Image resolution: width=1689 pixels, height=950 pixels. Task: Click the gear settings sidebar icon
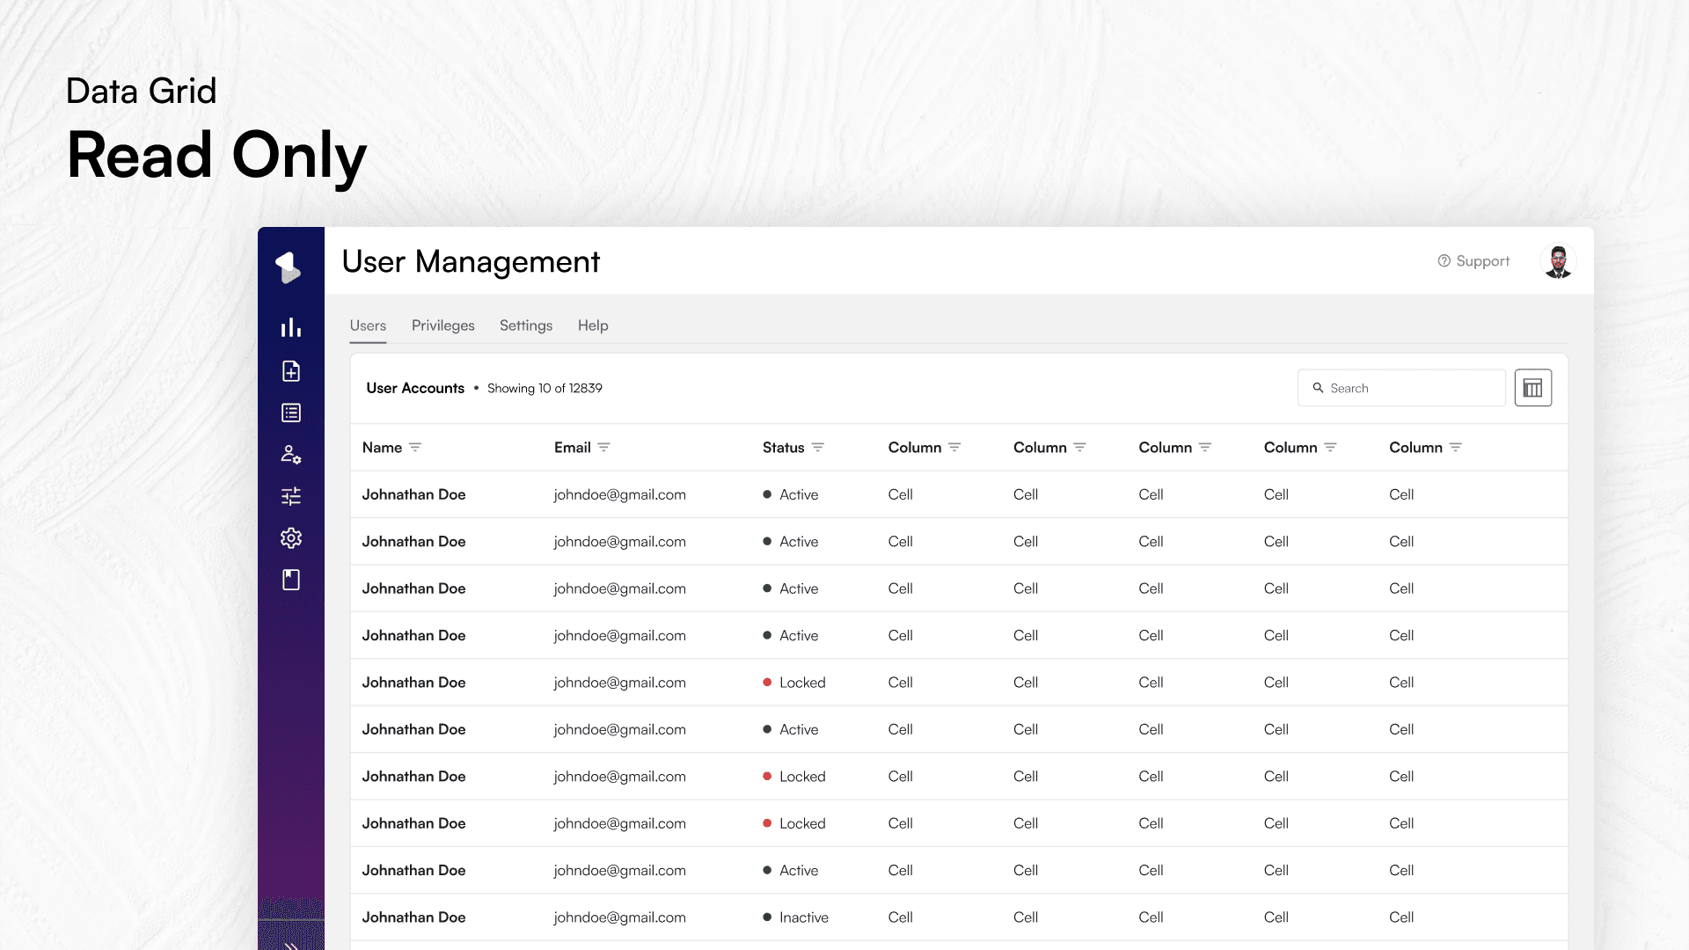coord(291,538)
